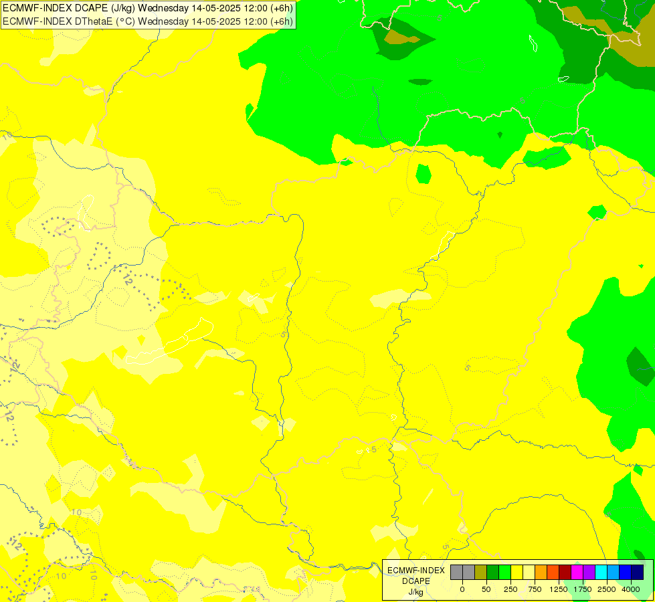
Task: Select the pale yellow legend swatch
Action: pyautogui.click(x=529, y=572)
